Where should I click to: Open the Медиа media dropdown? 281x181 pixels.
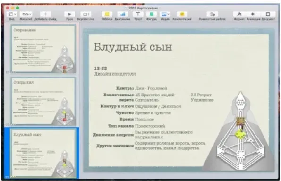tap(165, 14)
